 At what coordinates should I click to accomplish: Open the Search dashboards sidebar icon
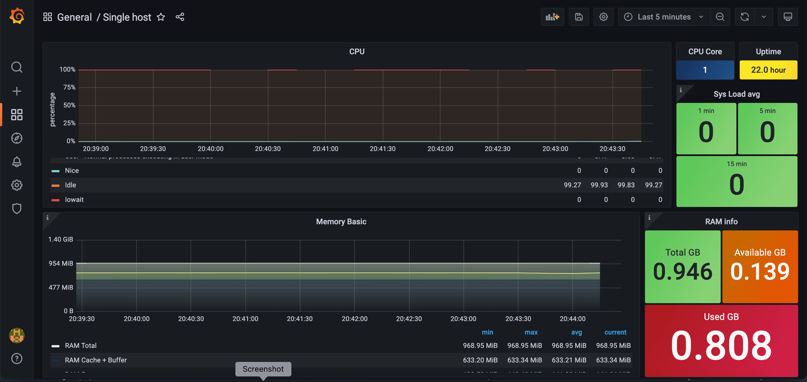point(17,67)
